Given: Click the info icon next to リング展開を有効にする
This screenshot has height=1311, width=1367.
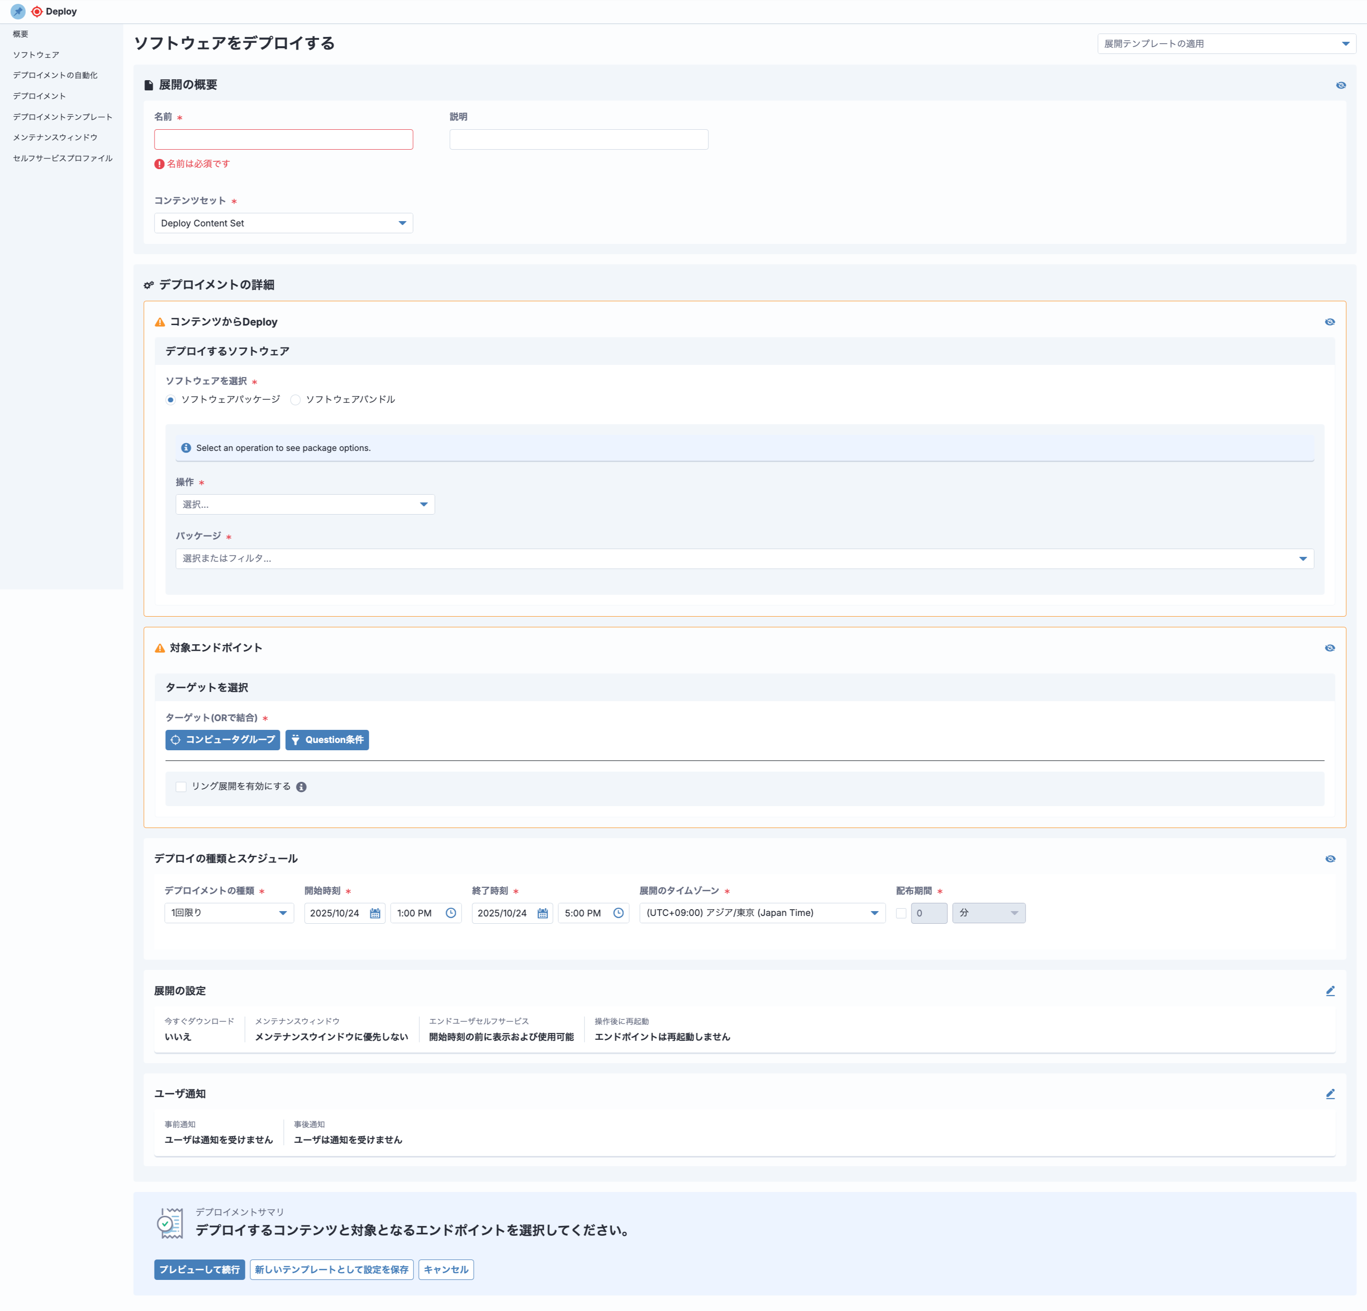Looking at the screenshot, I should tap(301, 786).
